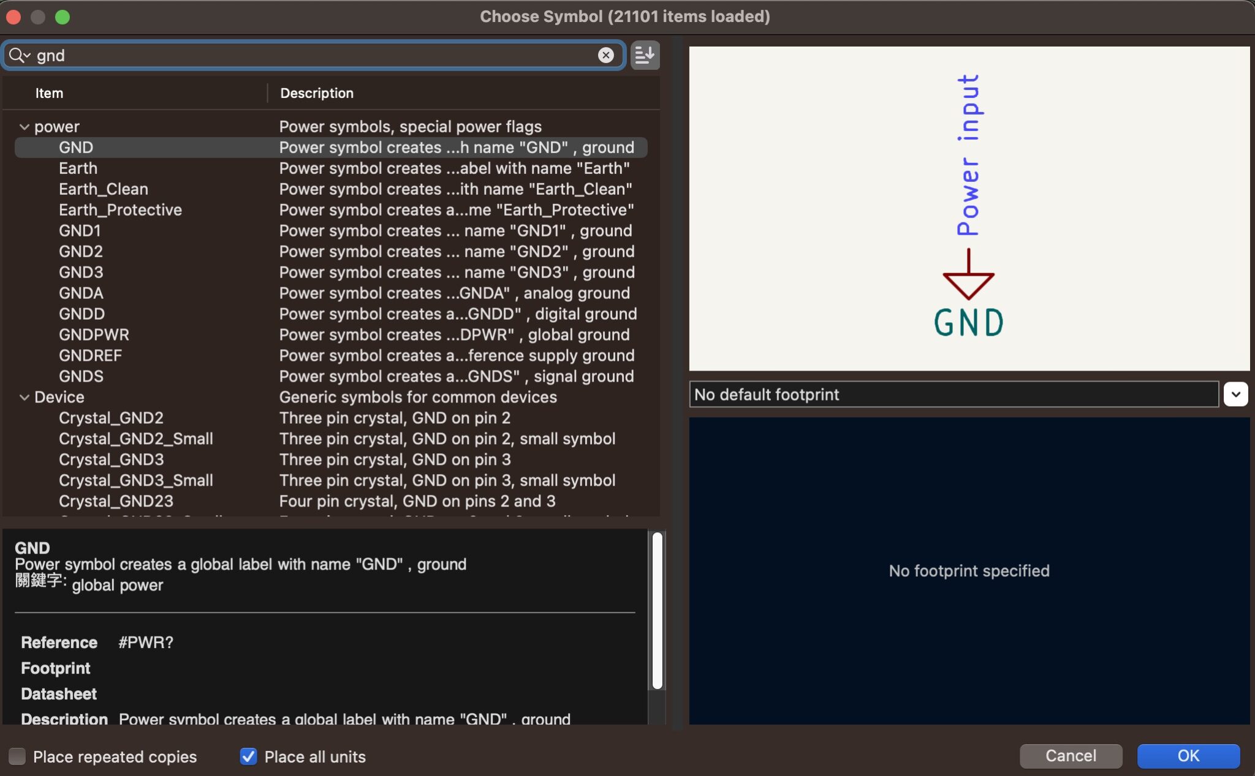Confirm with the OK button

coord(1188,756)
